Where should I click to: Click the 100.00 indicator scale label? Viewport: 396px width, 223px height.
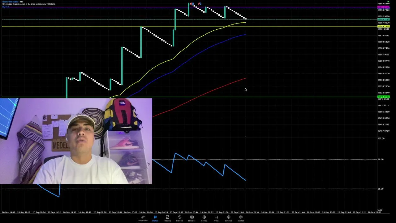381,138
